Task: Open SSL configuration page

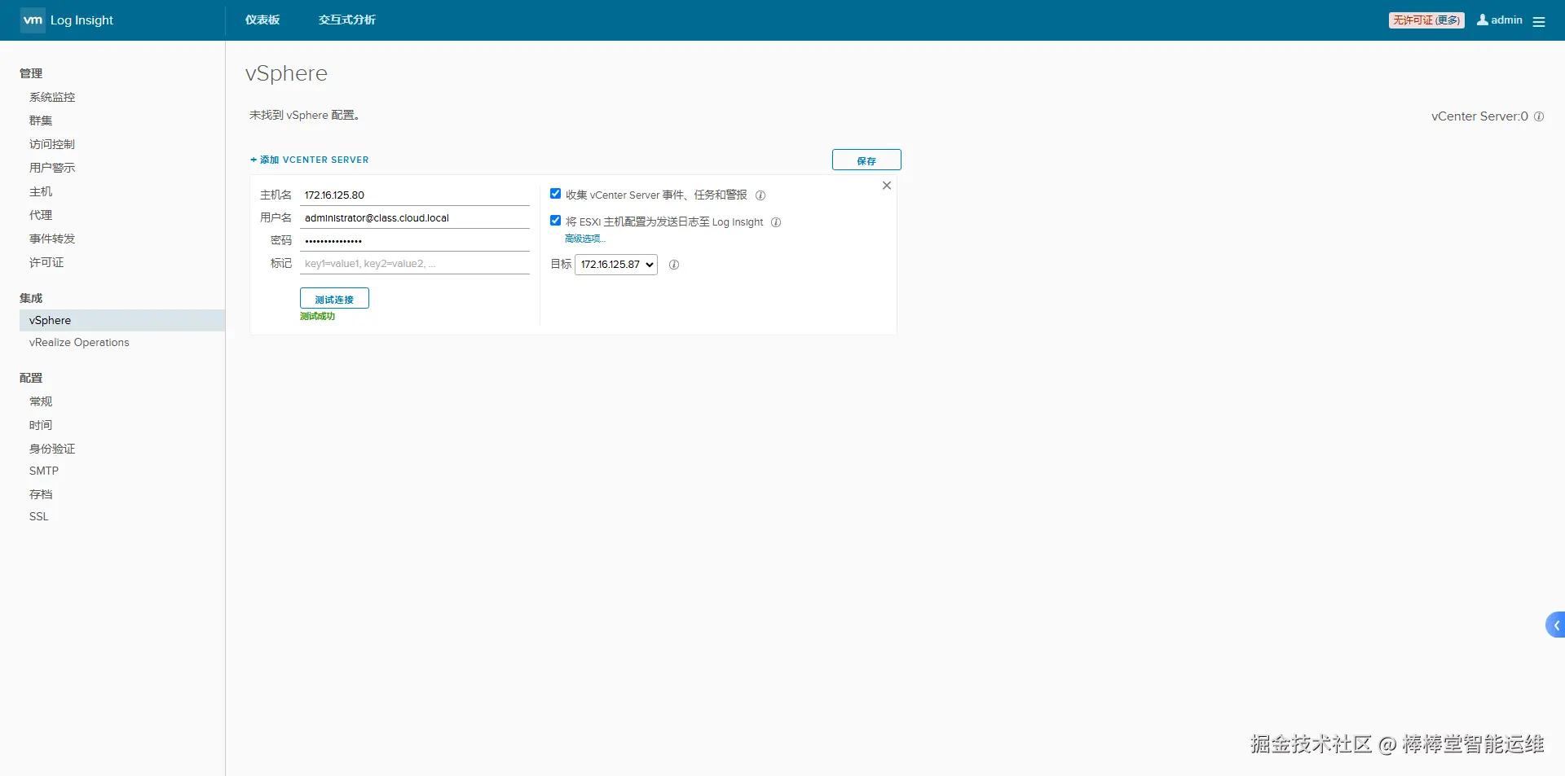Action: pyautogui.click(x=39, y=516)
